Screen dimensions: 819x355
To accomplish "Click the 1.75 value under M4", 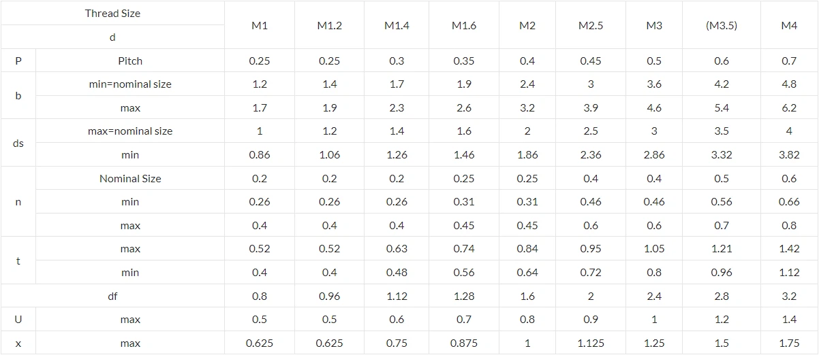I will point(789,343).
